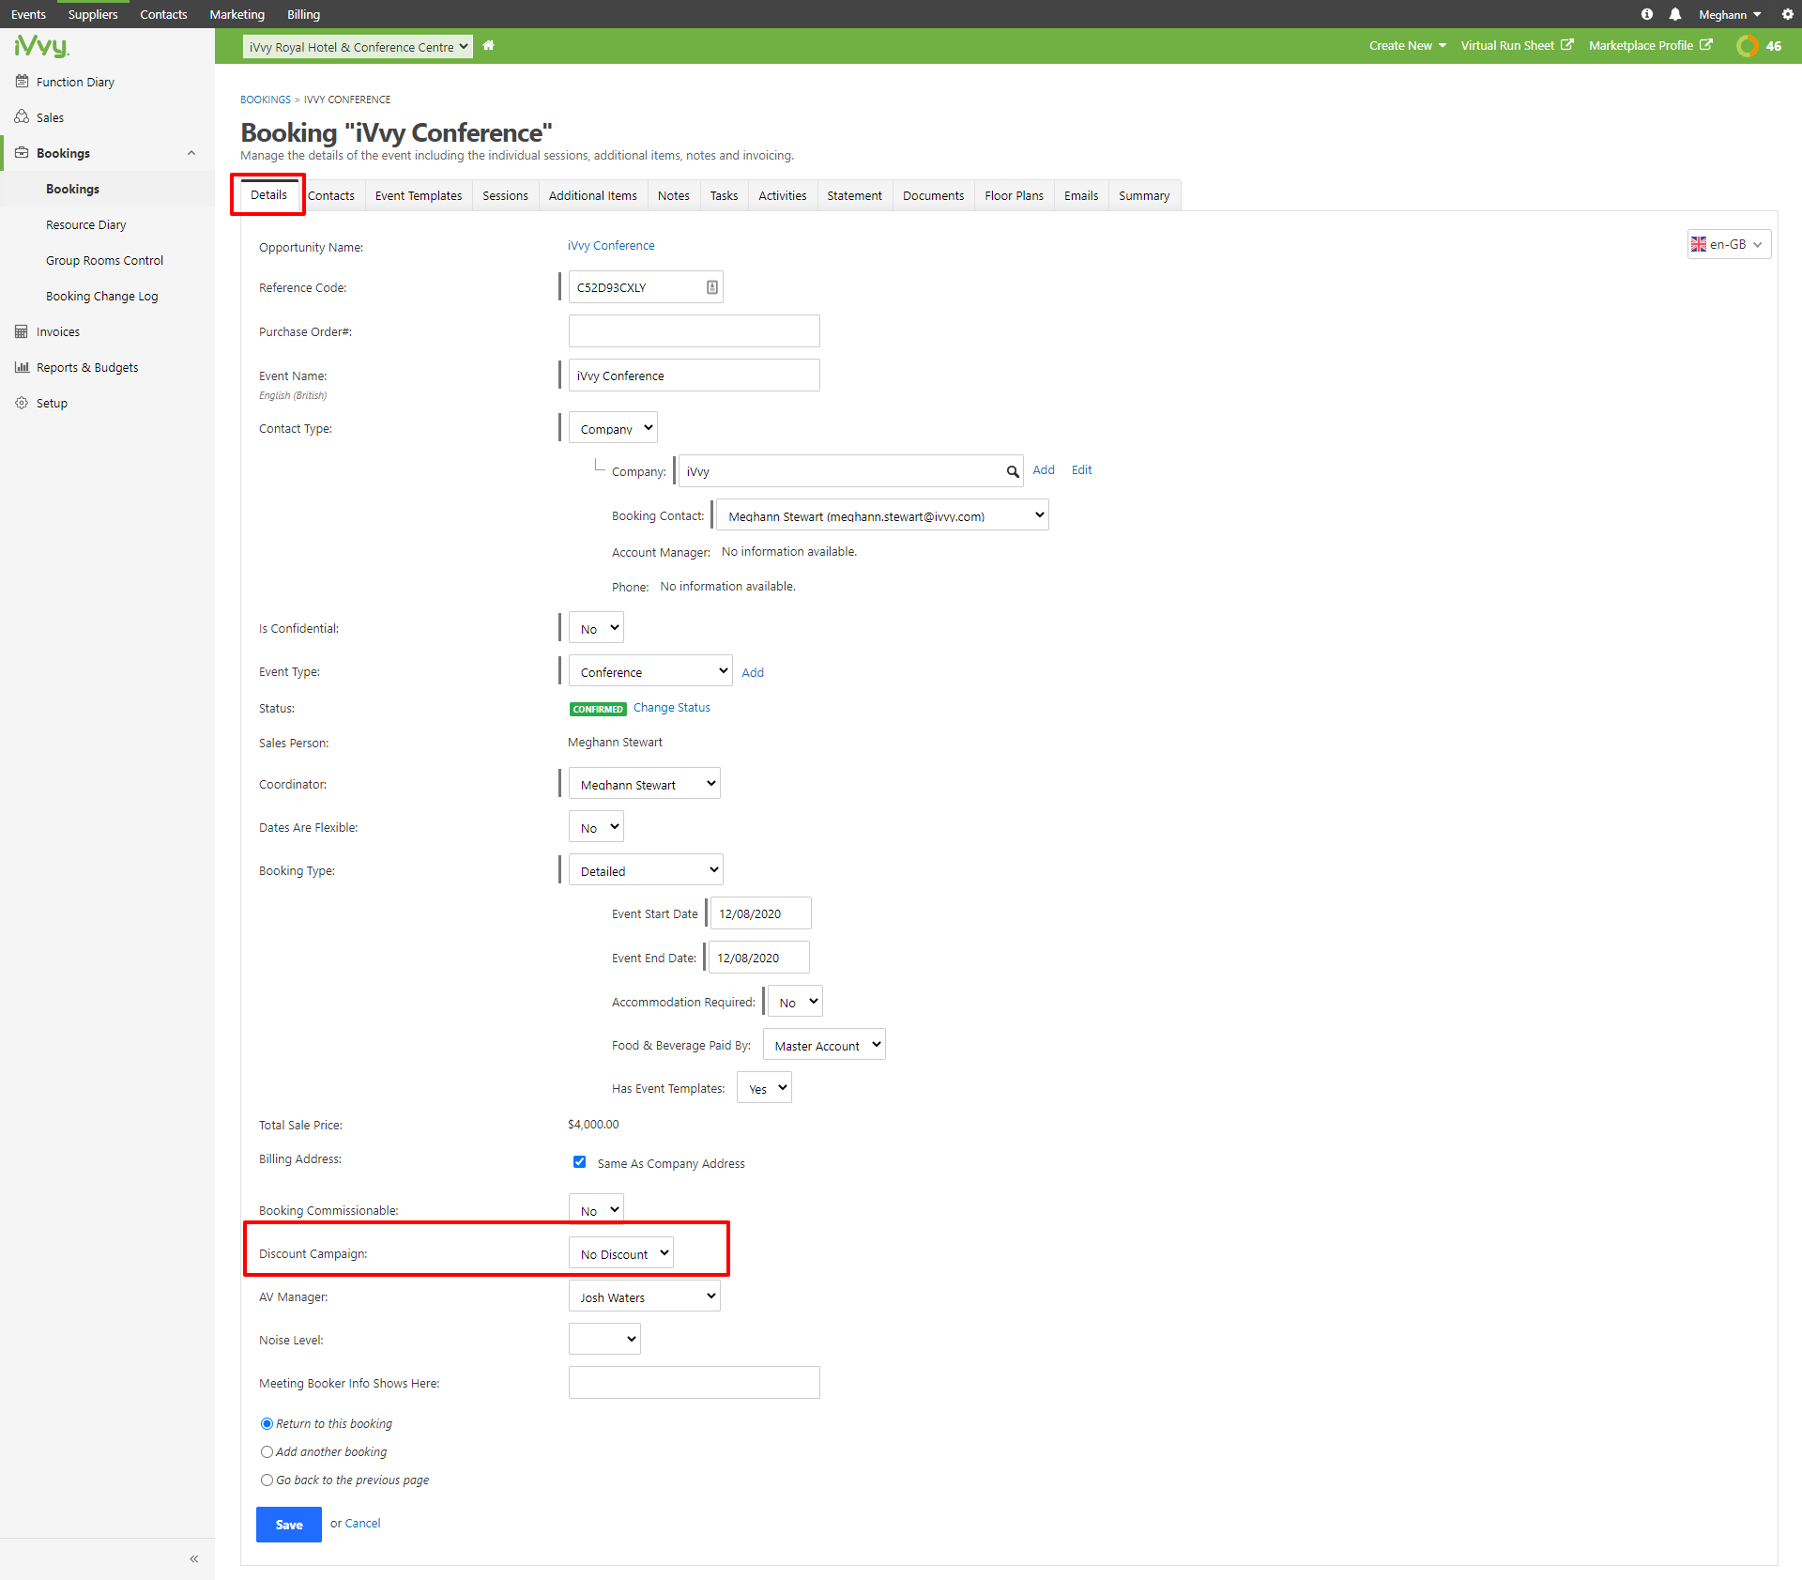Click Edit link beside Company field
Image resolution: width=1802 pixels, height=1580 pixels.
[x=1081, y=469]
